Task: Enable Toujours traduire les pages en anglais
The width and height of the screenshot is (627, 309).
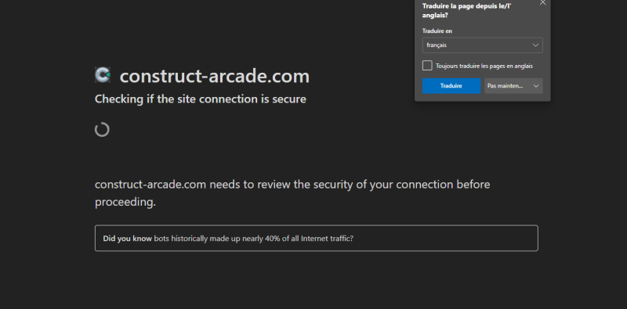Action: [x=427, y=66]
